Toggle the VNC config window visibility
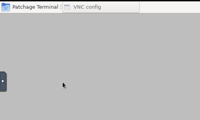Image resolution: width=200 pixels, height=120 pixels. click(x=101, y=7)
